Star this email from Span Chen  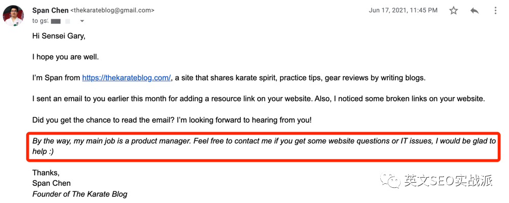coord(454,10)
